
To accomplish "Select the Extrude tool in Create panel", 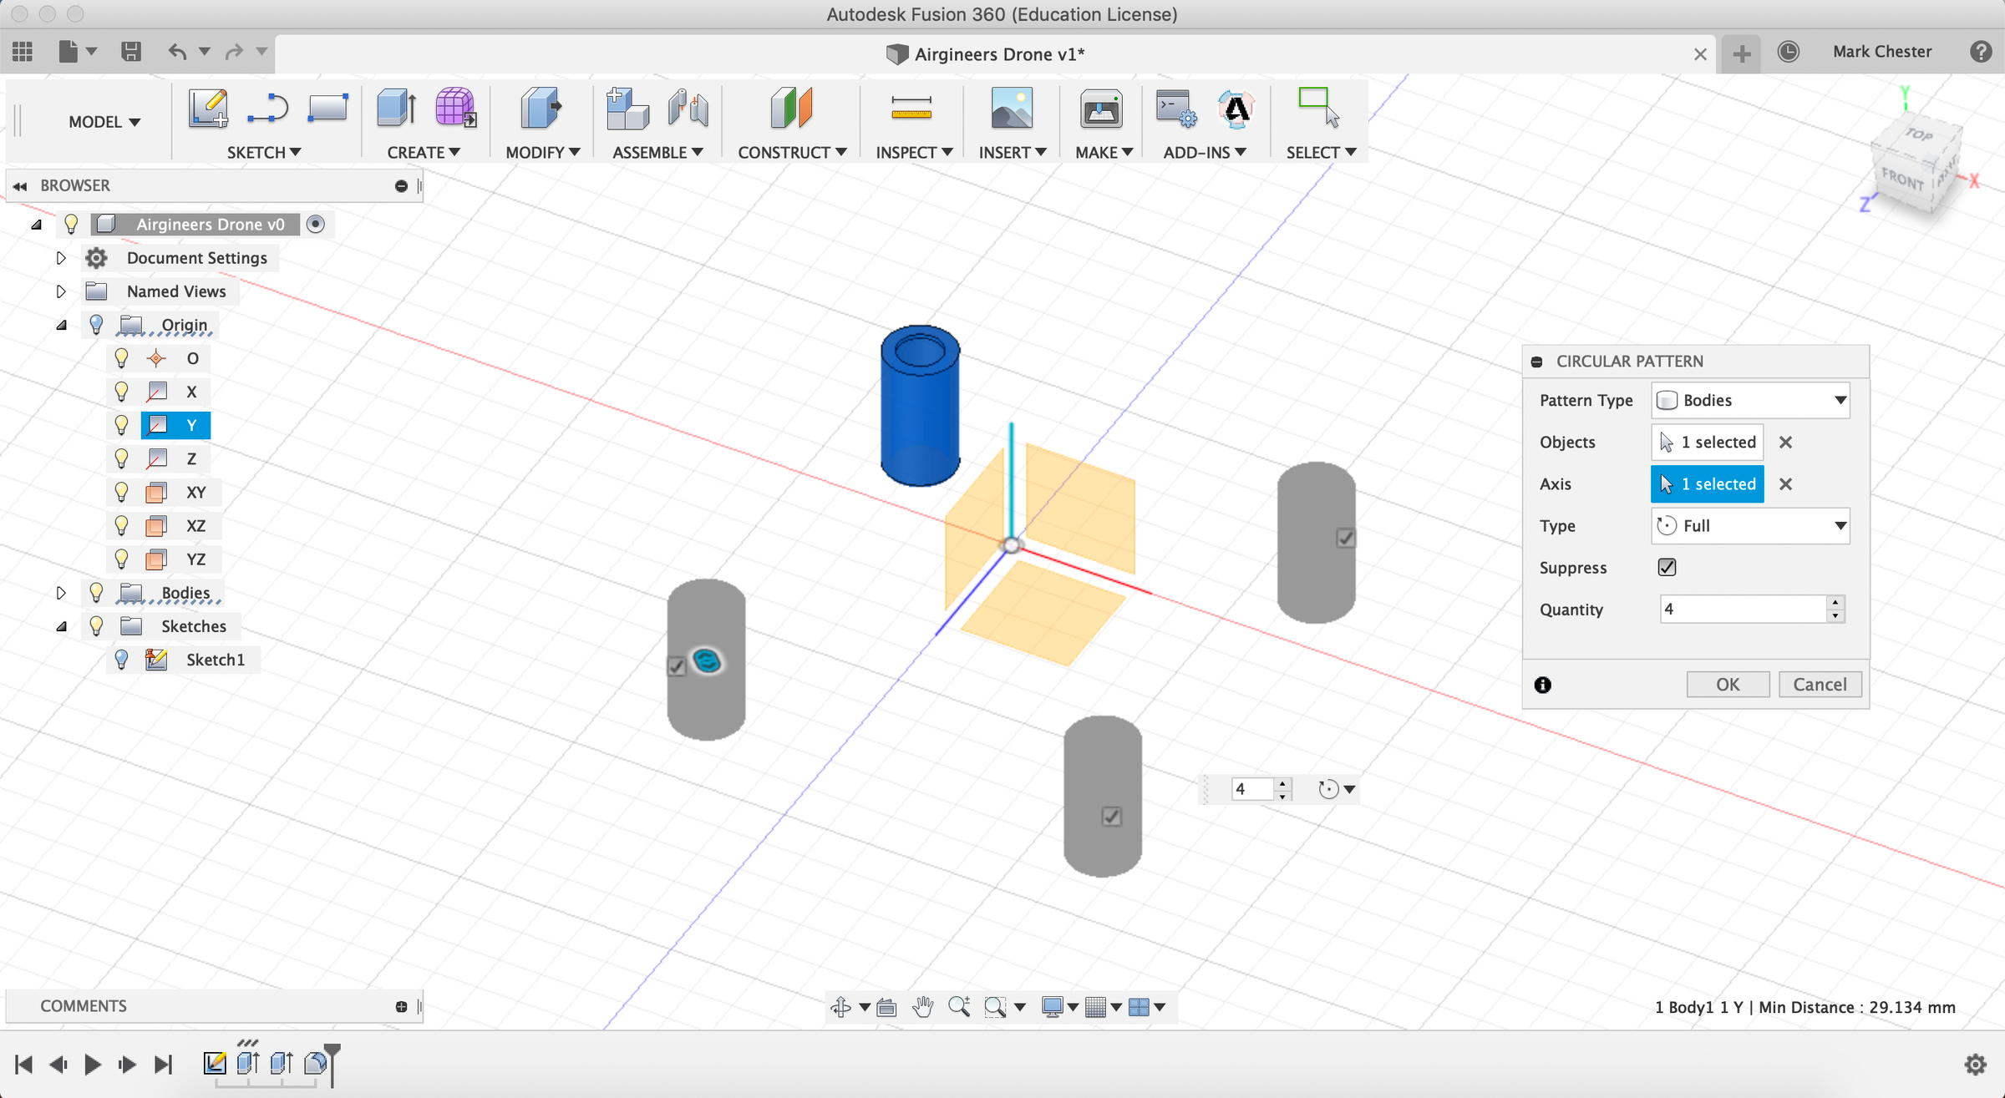I will pos(394,109).
